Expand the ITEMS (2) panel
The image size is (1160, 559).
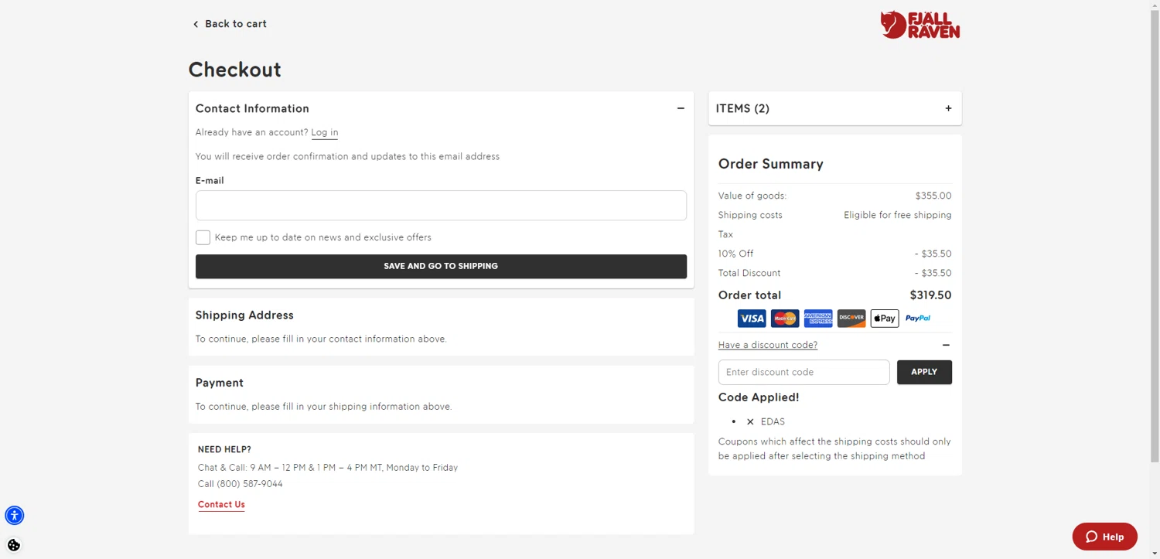[x=948, y=108]
